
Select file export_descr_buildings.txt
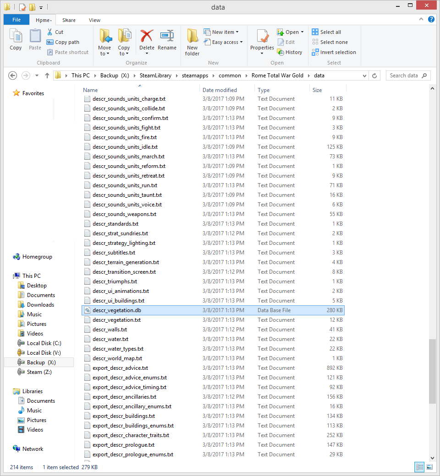pyautogui.click(x=213, y=416)
